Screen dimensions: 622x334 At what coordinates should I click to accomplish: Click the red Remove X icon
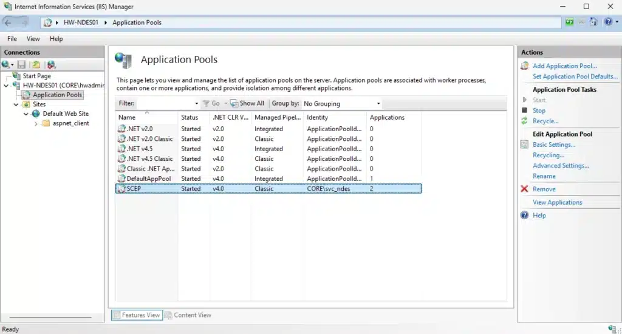click(x=525, y=189)
